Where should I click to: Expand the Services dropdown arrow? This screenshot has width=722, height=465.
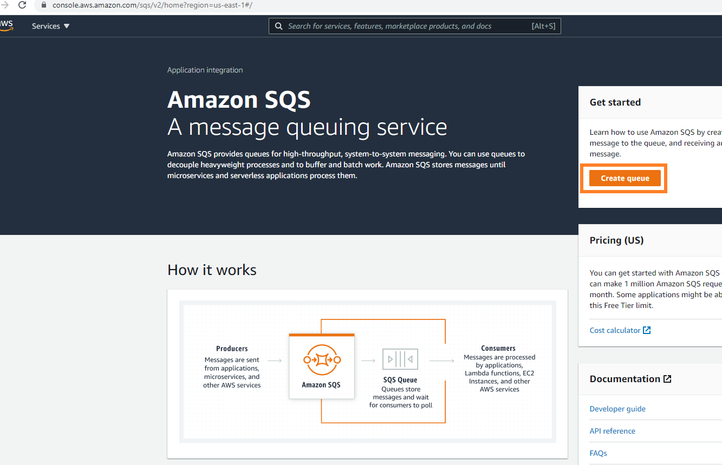[67, 25]
